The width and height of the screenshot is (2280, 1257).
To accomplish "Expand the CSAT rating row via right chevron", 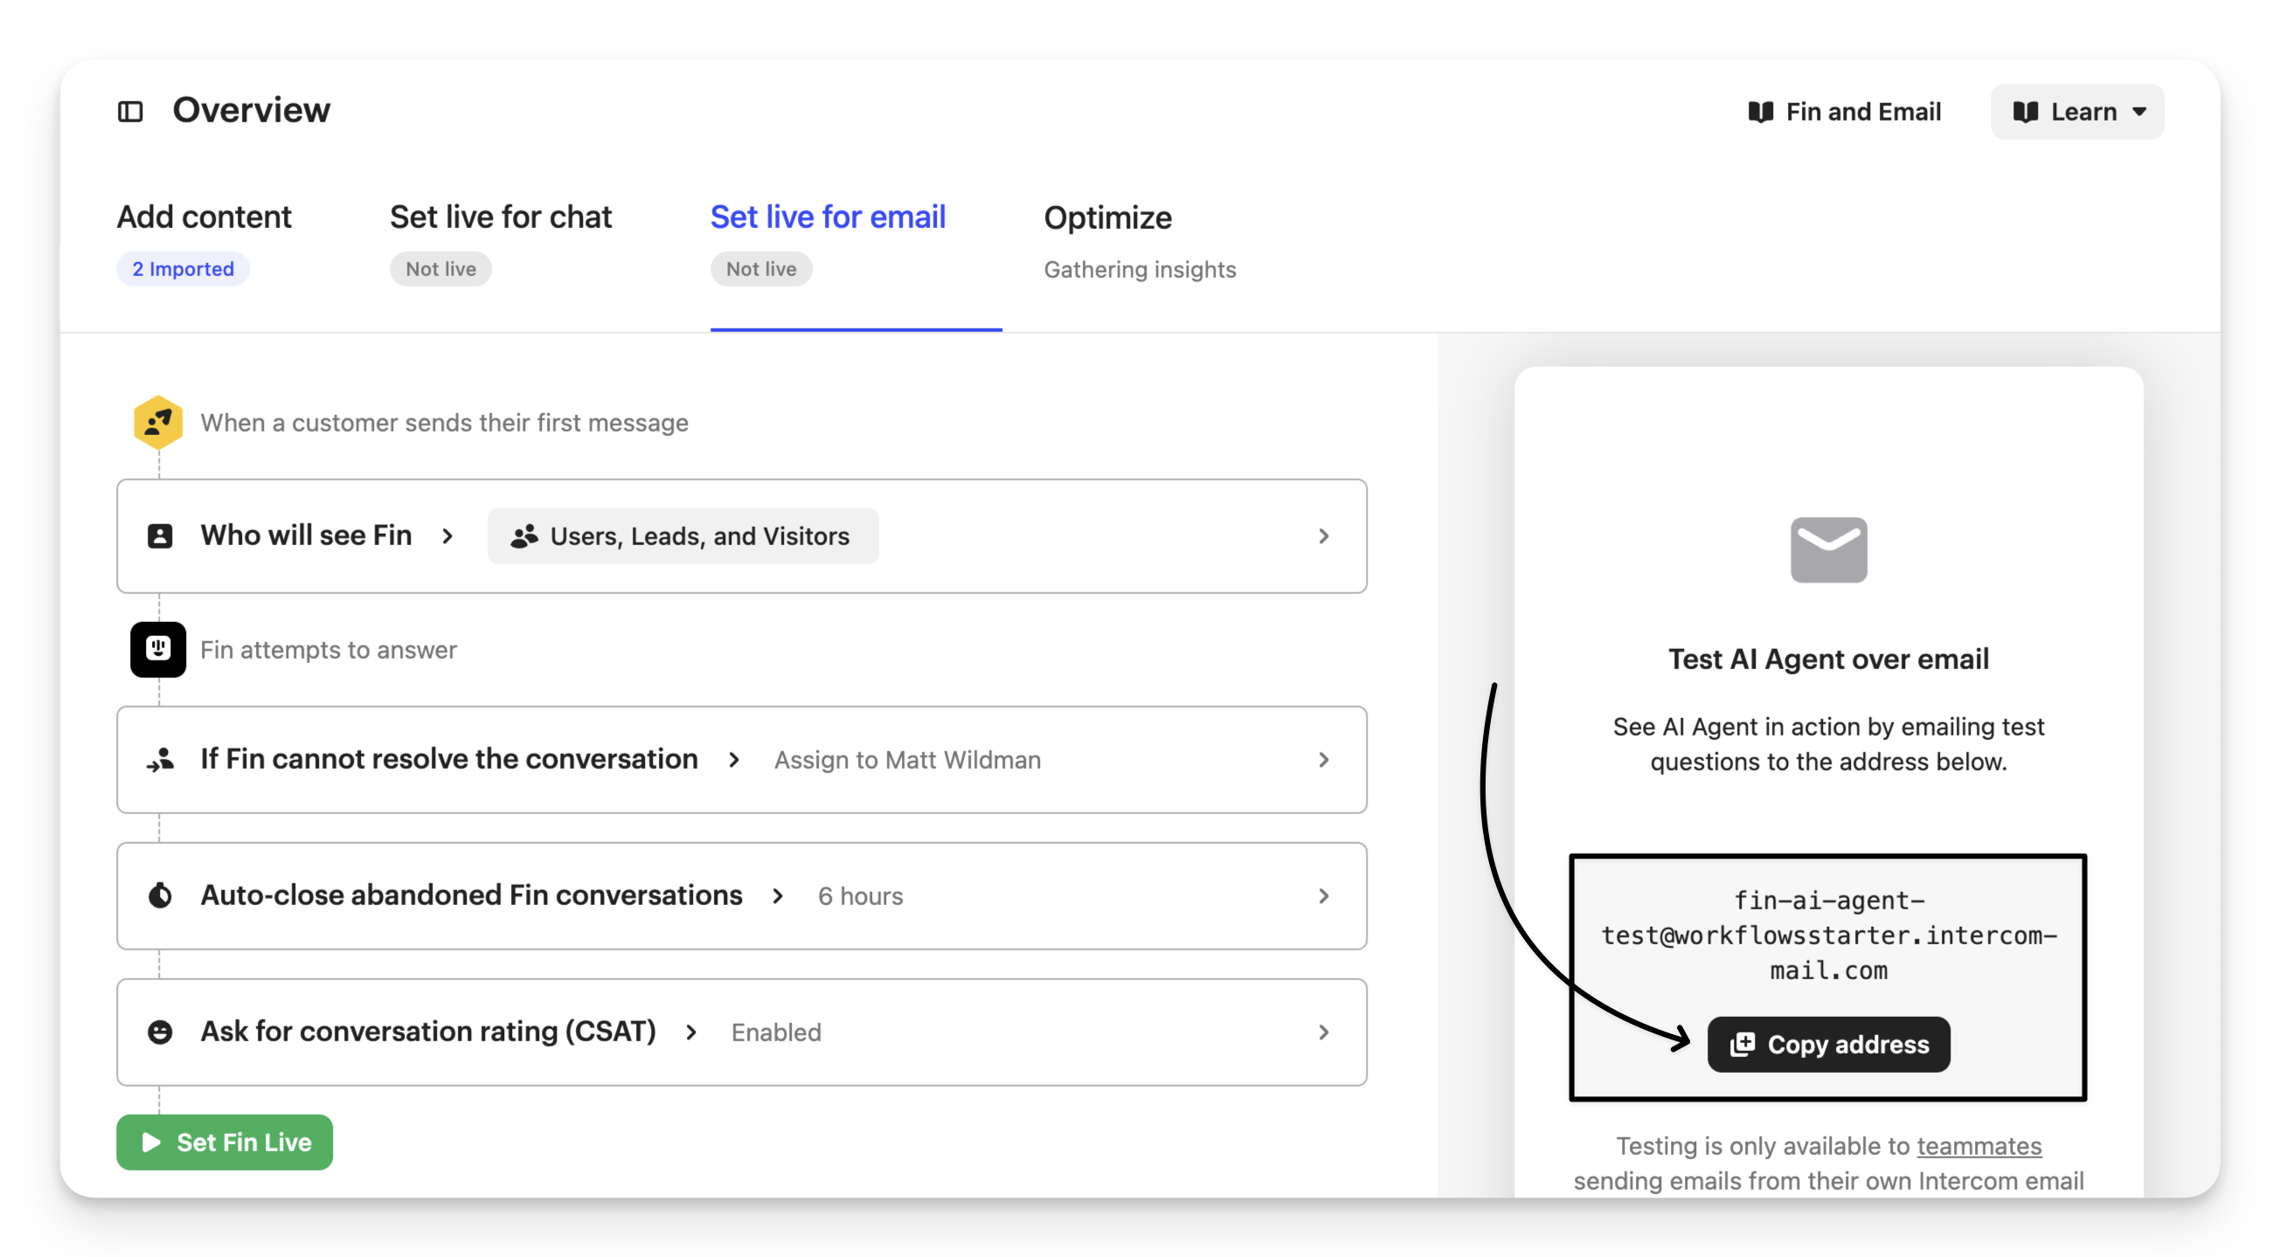I will 1324,1033.
